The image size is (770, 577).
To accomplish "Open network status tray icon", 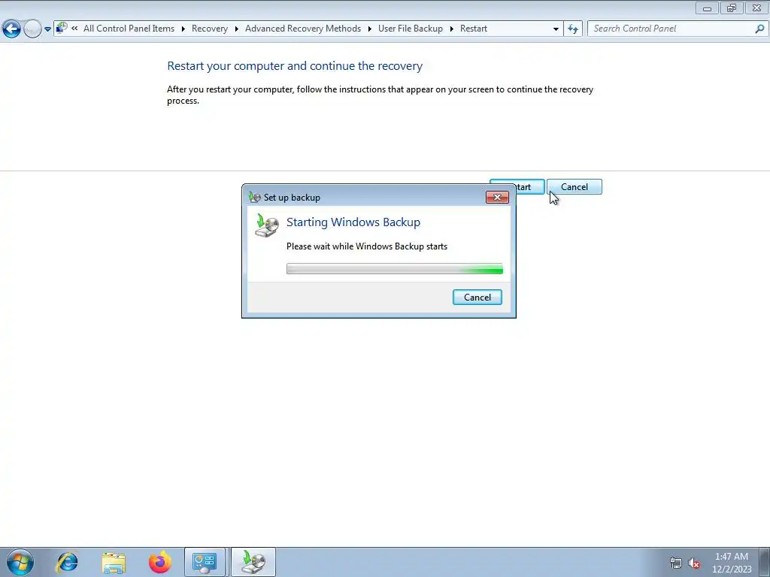I will 676,563.
